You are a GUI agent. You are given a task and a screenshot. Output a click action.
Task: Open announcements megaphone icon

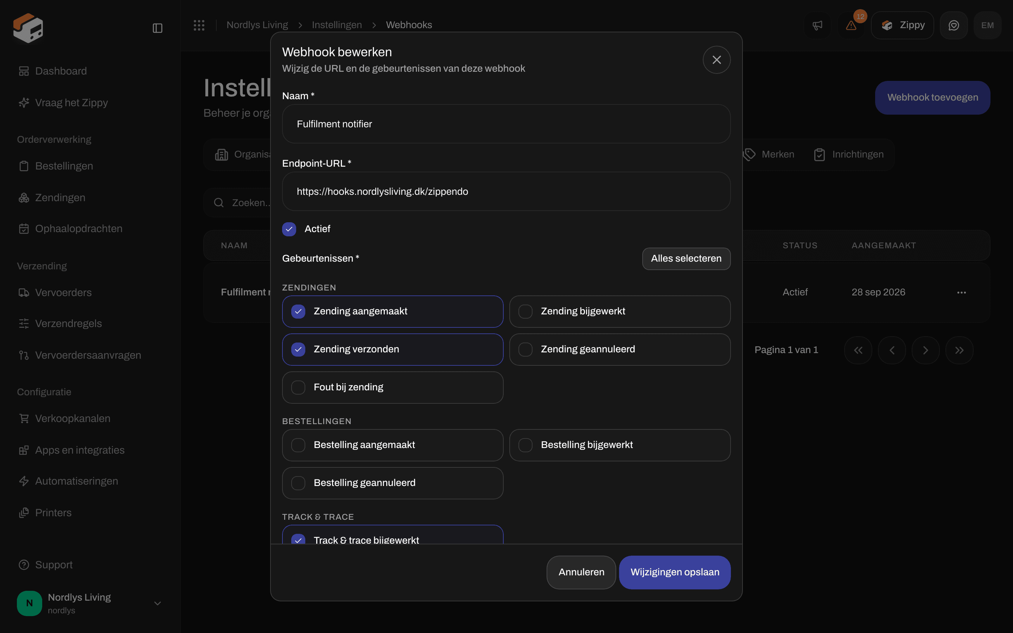(817, 26)
